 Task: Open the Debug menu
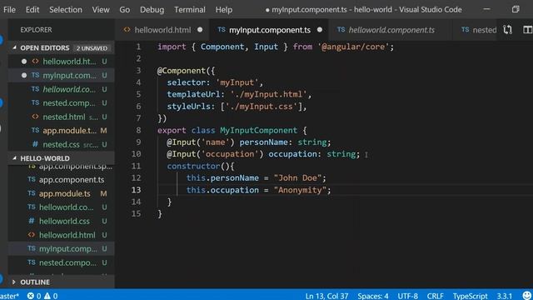pyautogui.click(x=152, y=9)
